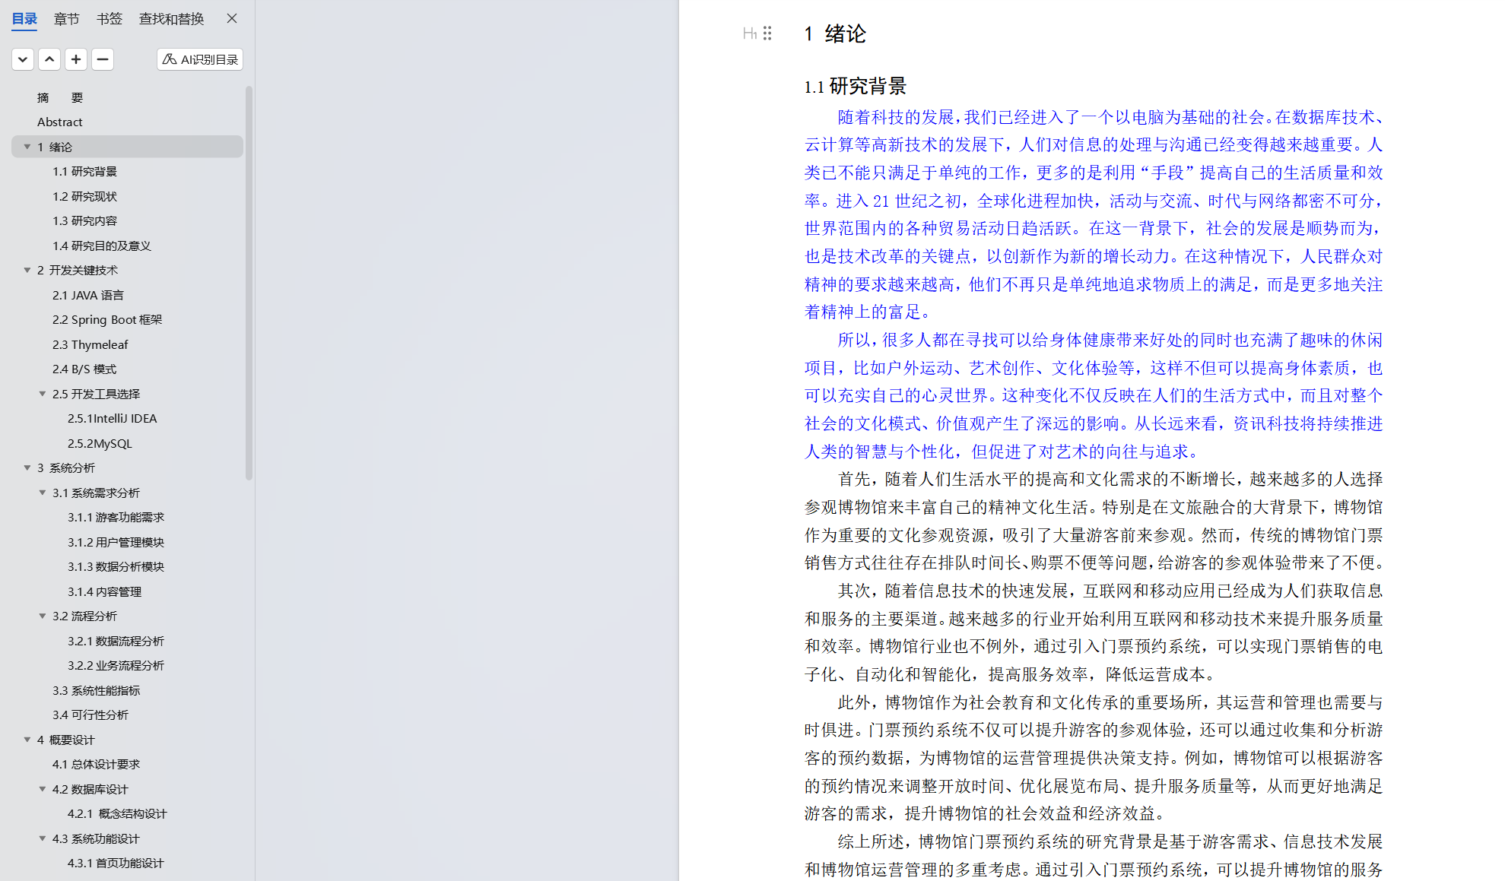The image size is (1505, 881).
Task: Click the outline panel vertical scrollbar
Action: [249, 281]
